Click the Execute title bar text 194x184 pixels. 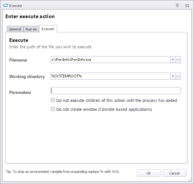(x=16, y=6)
